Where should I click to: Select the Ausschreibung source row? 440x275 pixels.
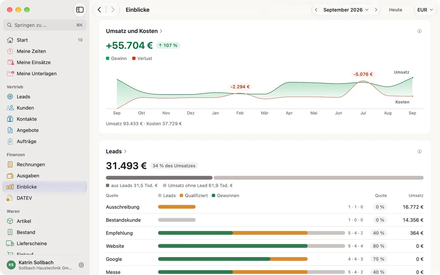265,207
